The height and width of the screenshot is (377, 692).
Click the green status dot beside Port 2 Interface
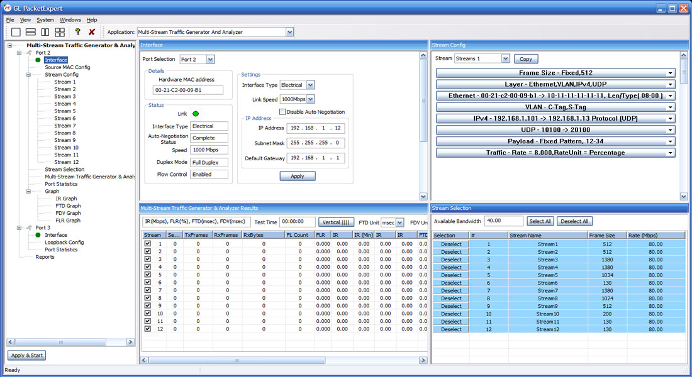[x=38, y=60]
